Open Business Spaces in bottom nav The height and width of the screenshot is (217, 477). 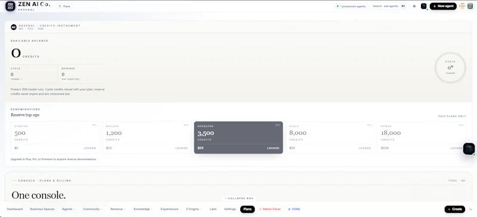(x=42, y=209)
